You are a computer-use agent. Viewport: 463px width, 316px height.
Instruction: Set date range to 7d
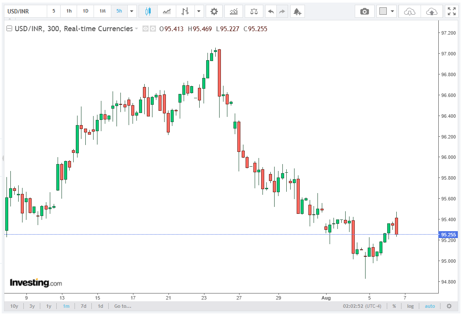(84, 306)
